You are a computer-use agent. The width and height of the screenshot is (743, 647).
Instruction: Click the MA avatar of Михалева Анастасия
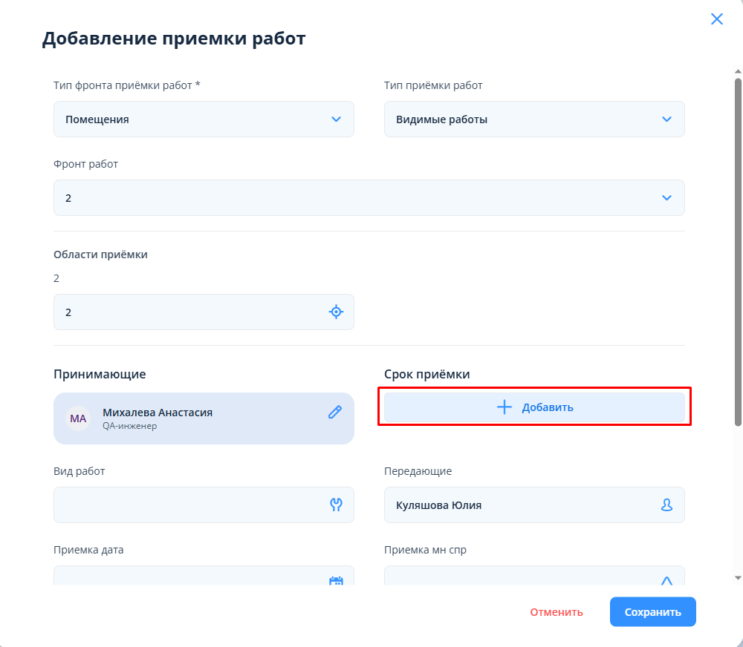click(78, 418)
